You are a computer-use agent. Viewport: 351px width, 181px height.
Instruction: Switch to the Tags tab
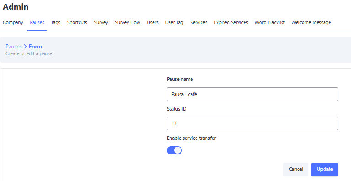[x=55, y=22]
